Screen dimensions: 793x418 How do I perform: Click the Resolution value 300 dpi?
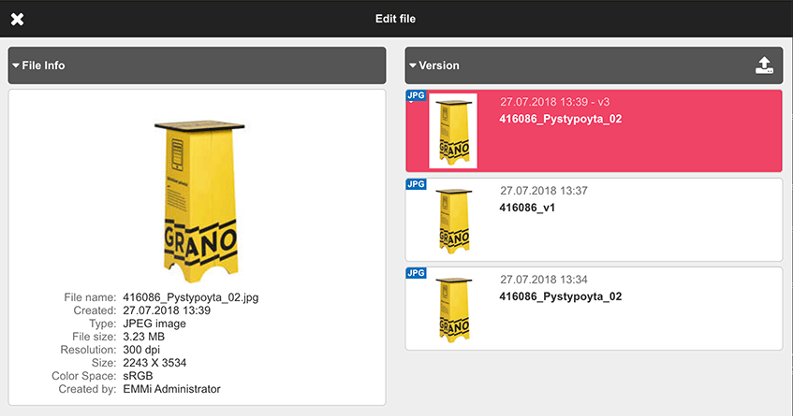[141, 350]
